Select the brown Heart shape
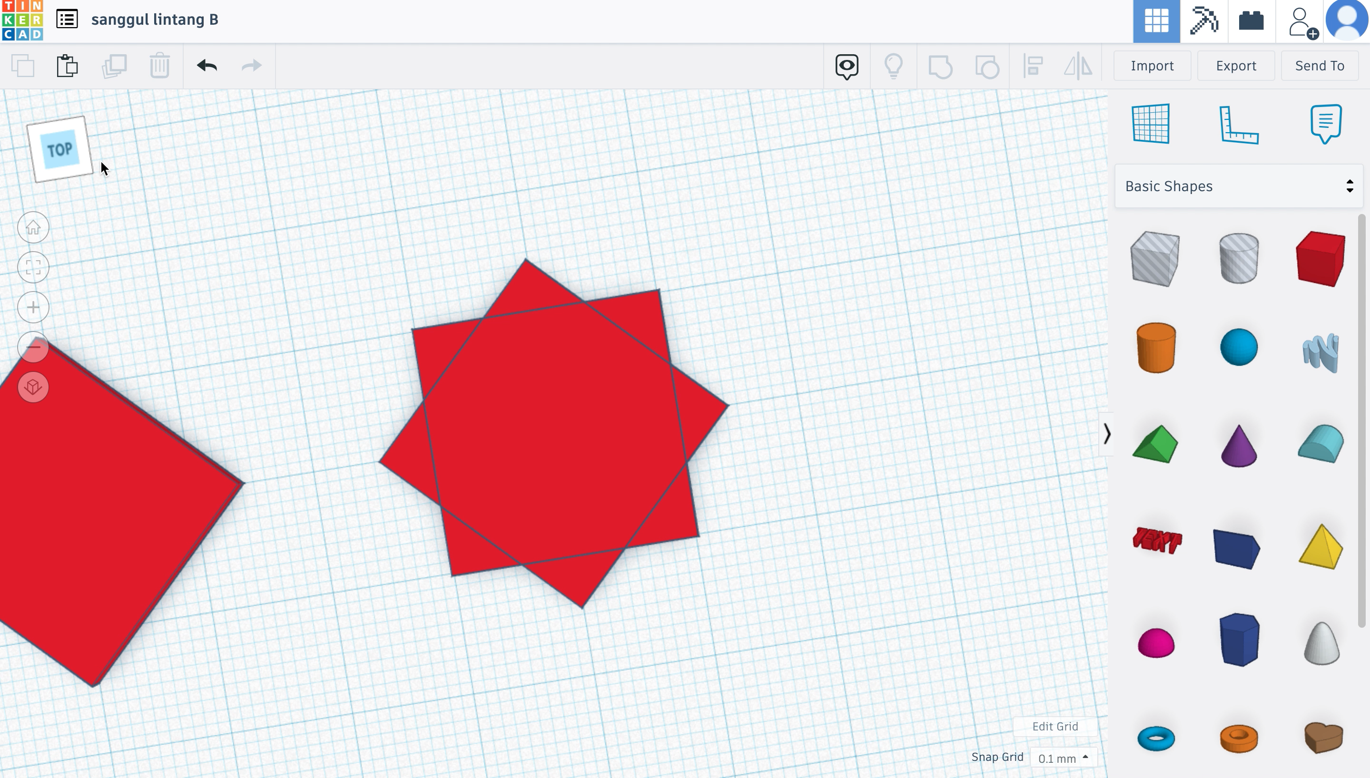1370x778 pixels. point(1323,738)
